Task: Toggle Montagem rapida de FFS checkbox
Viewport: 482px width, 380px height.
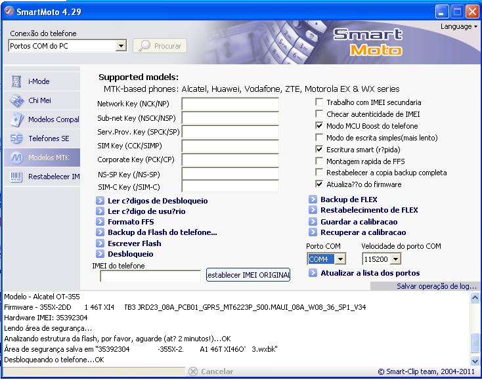Action: point(320,161)
